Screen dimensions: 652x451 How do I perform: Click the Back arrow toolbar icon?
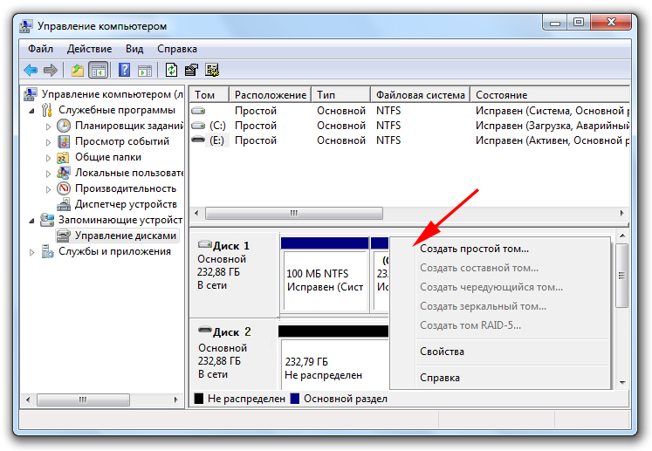31,70
